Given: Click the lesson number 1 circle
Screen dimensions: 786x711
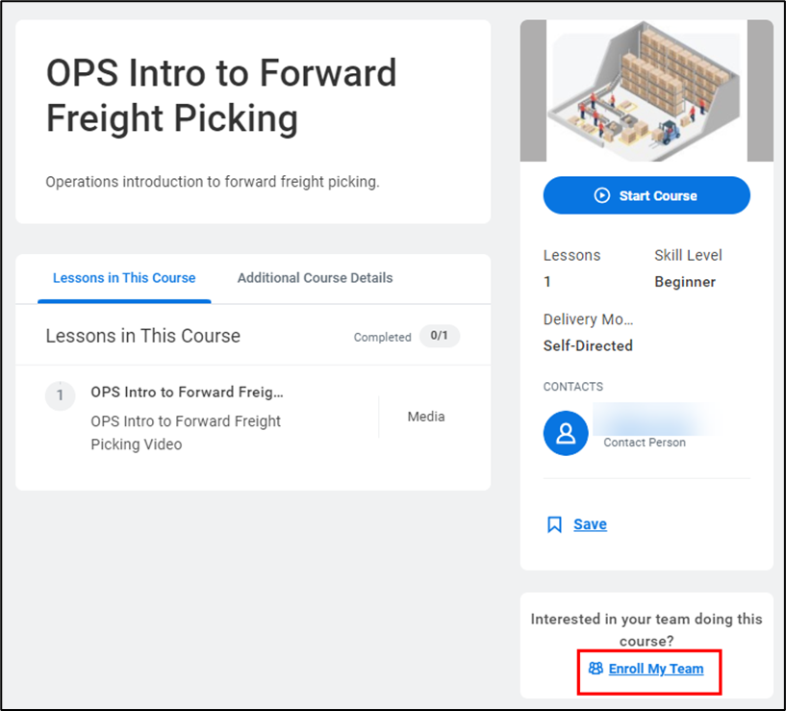Looking at the screenshot, I should point(60,395).
